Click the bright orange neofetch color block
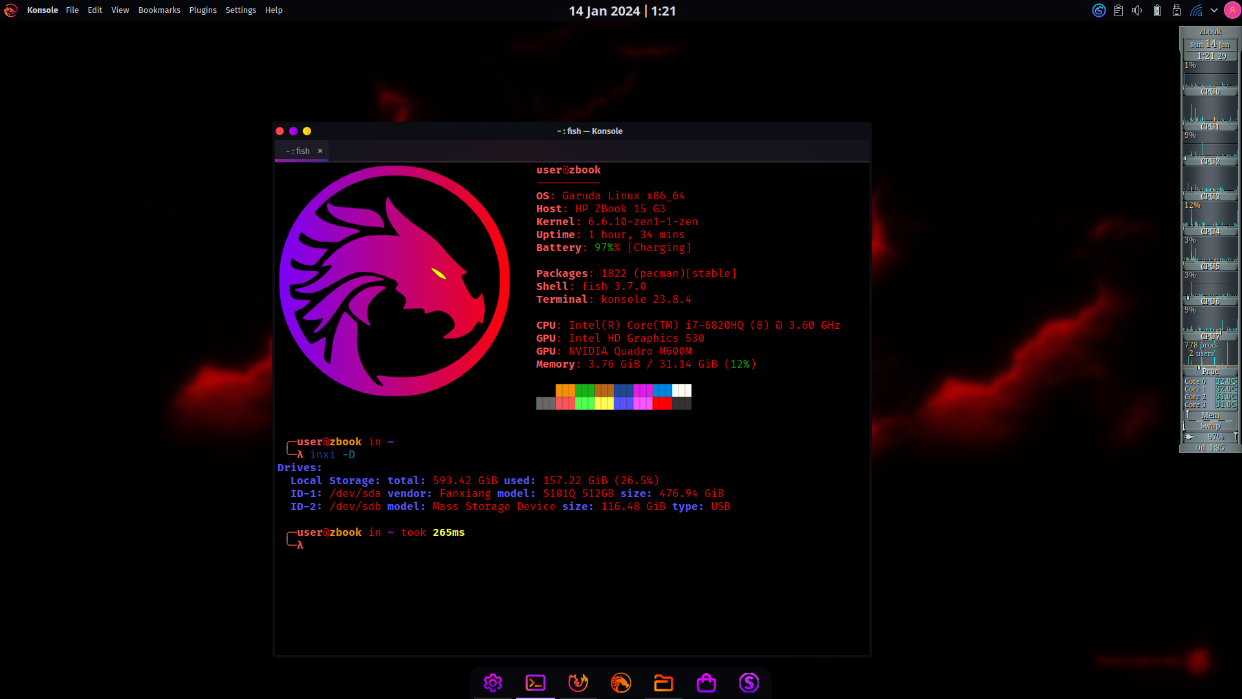 (x=565, y=390)
